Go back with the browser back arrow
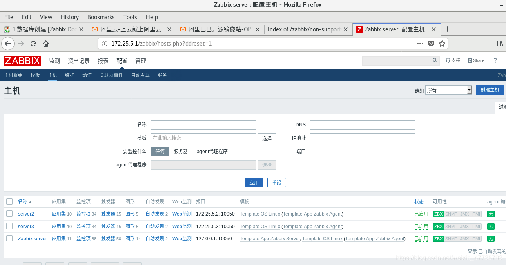 8,44
